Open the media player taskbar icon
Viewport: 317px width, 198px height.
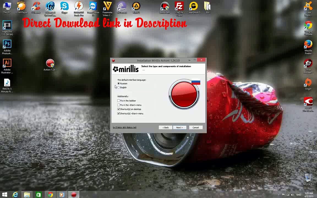click(62, 195)
